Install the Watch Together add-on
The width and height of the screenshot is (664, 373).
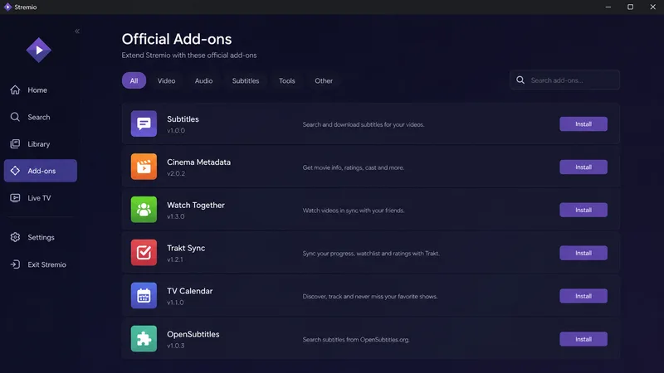[x=583, y=210]
